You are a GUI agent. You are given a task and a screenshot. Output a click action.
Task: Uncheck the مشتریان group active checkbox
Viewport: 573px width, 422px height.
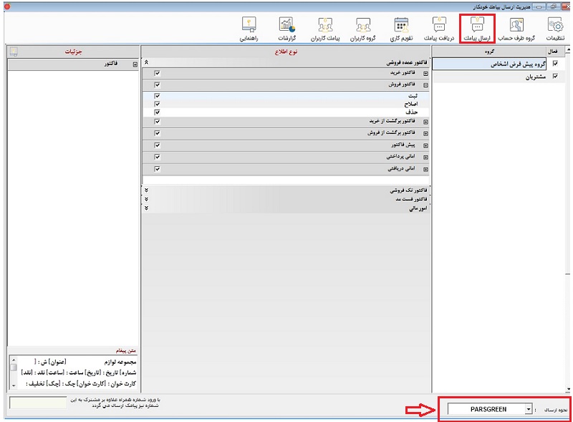tap(555, 77)
